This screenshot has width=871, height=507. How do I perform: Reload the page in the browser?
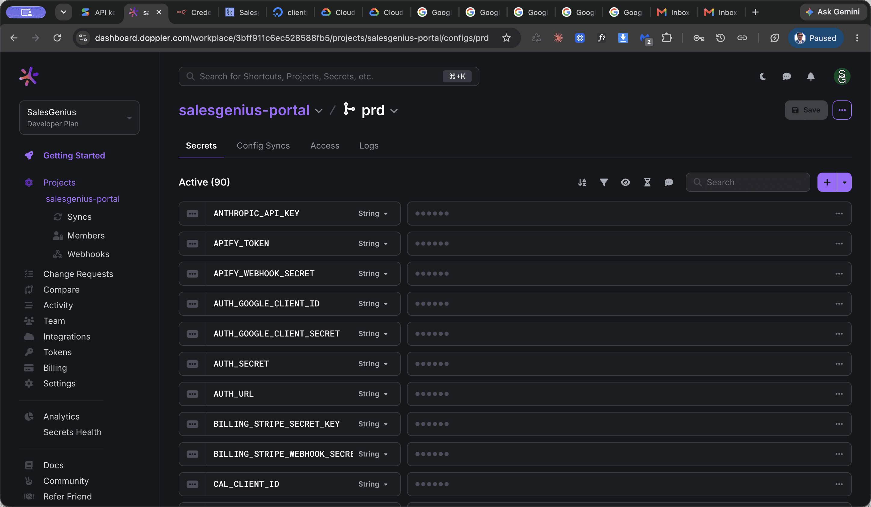tap(57, 38)
